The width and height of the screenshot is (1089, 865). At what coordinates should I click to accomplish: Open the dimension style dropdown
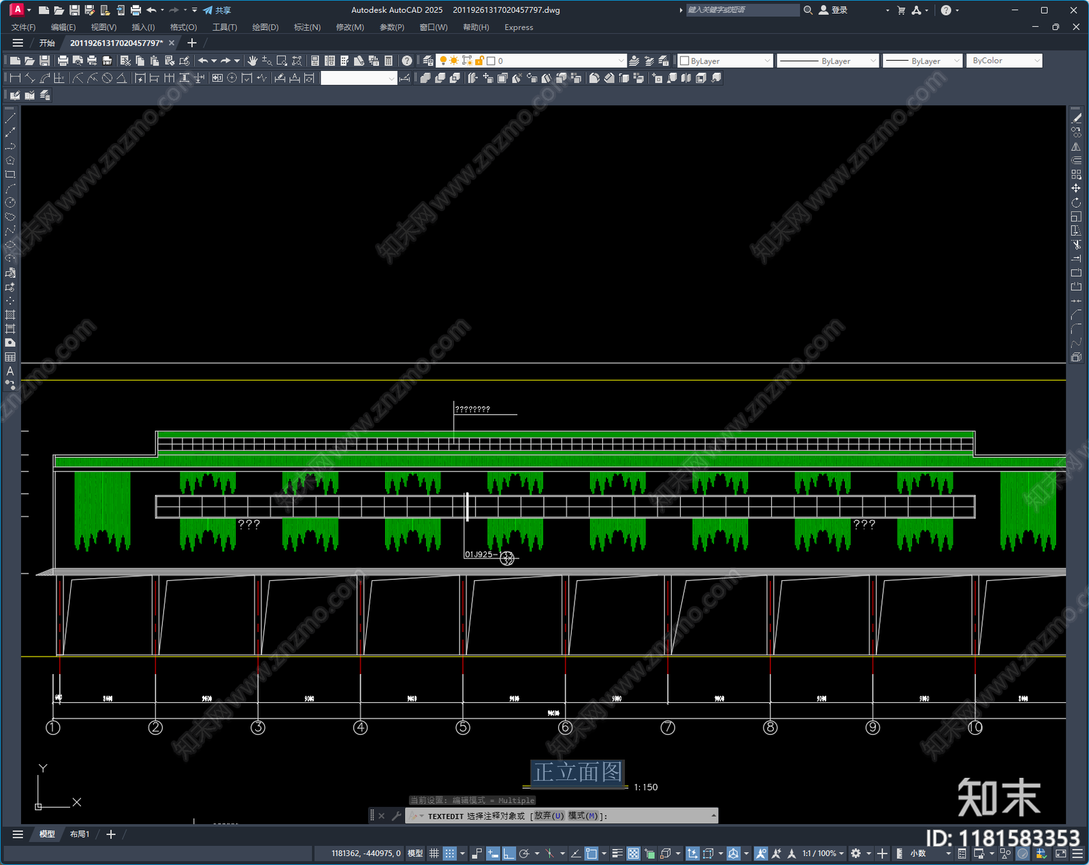tap(359, 78)
